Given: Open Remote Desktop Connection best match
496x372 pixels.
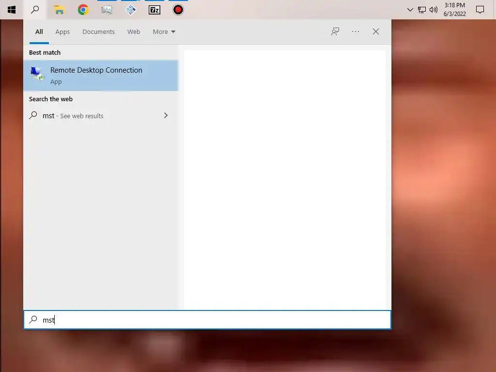Looking at the screenshot, I should click(101, 76).
